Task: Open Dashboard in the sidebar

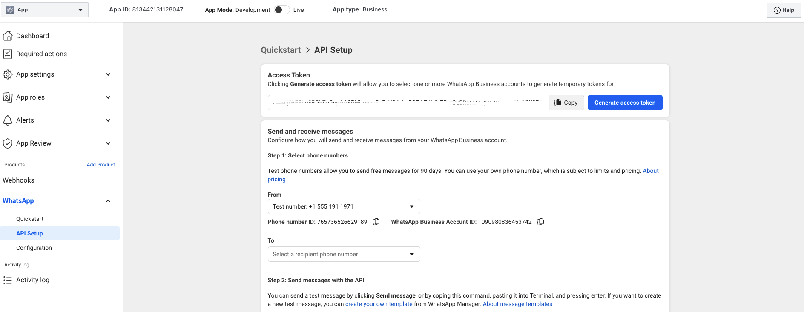Action: [x=32, y=36]
